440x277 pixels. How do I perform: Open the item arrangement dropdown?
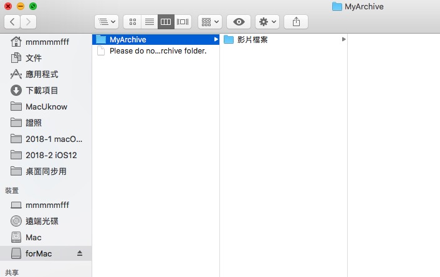(x=210, y=22)
